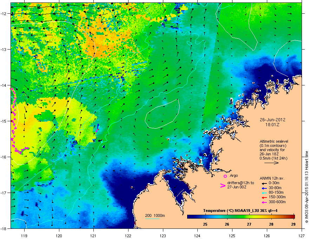Click the magenta drifter arrowhead legend symbol

[223, 186]
